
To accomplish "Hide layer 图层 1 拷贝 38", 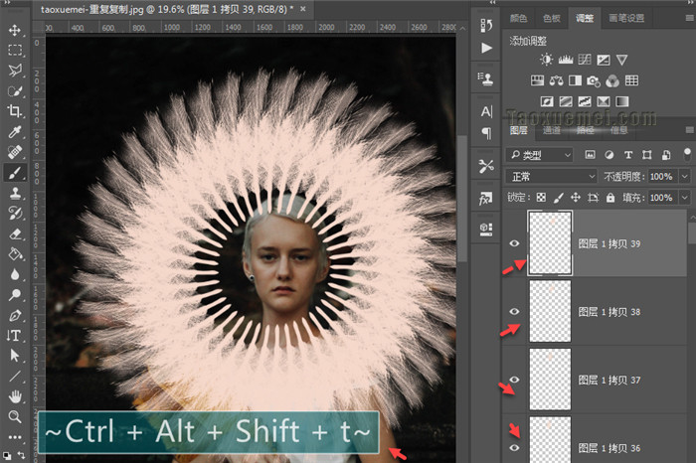I will (514, 311).
